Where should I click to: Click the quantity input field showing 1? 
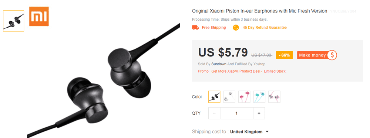[237, 113]
